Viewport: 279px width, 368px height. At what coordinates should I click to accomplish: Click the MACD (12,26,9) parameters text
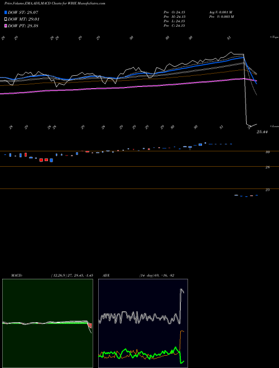72,275
